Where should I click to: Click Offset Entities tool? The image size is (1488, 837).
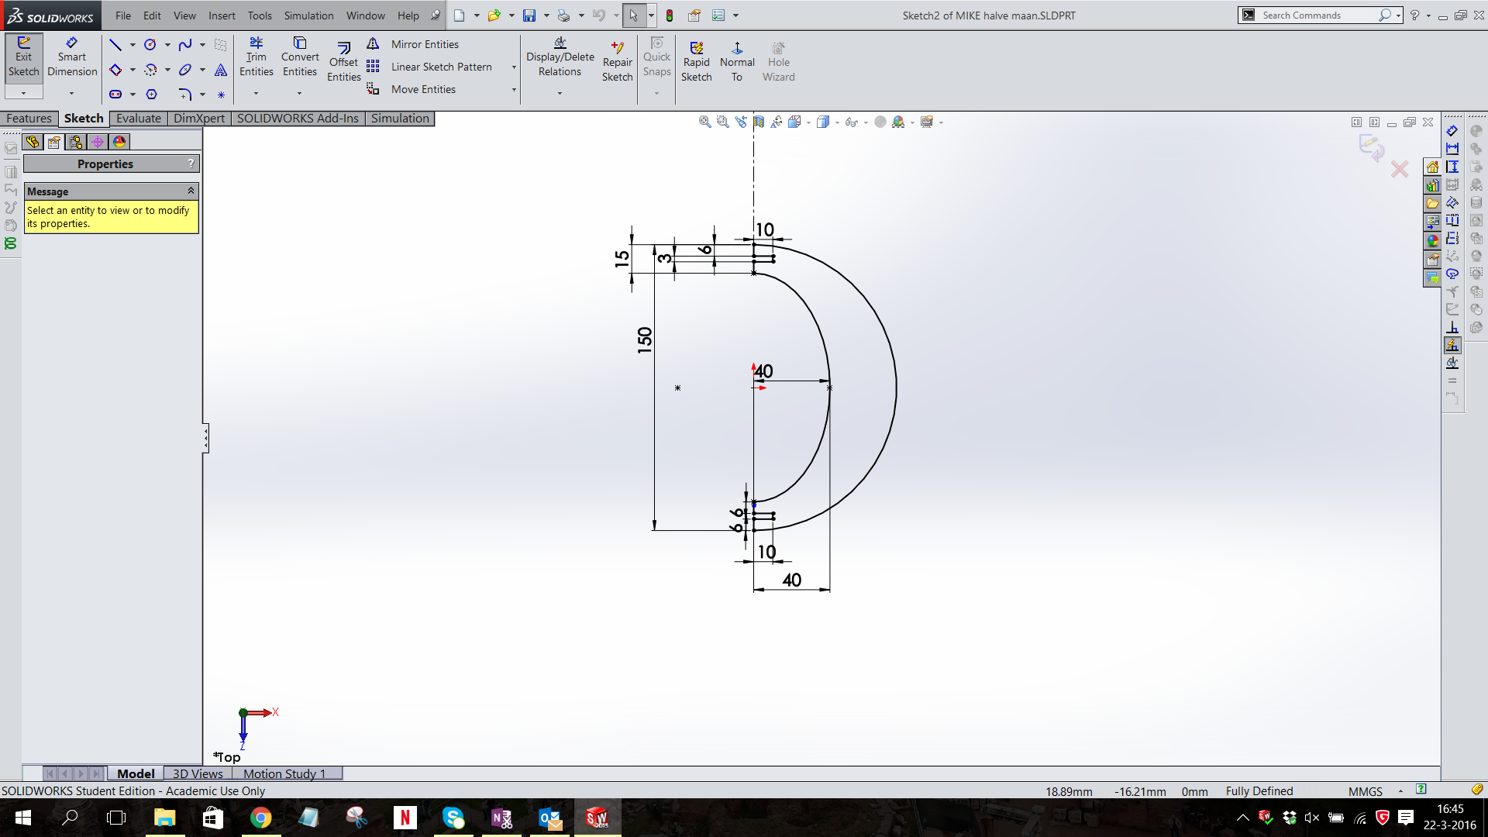pyautogui.click(x=343, y=62)
